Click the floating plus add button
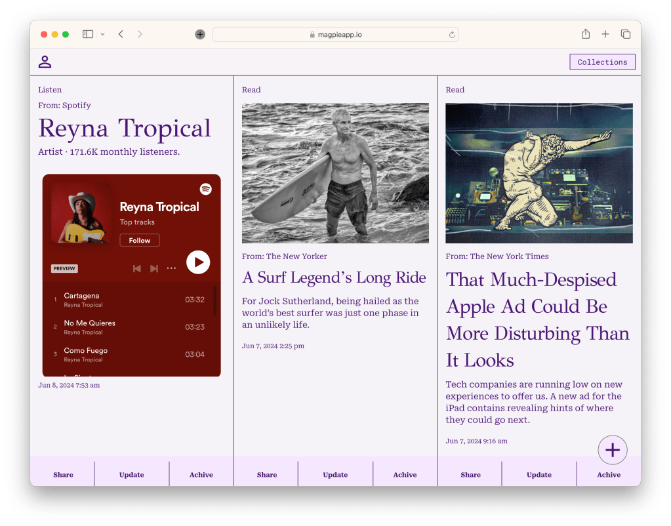This screenshot has height=526, width=671. pyautogui.click(x=612, y=450)
